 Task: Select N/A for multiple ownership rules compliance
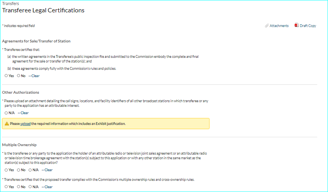click(x=30, y=187)
